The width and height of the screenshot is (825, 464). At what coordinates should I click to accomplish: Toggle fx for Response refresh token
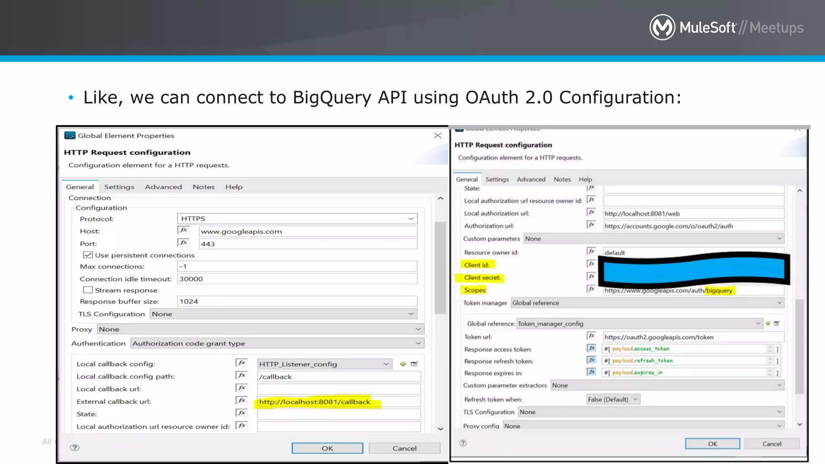coord(591,360)
